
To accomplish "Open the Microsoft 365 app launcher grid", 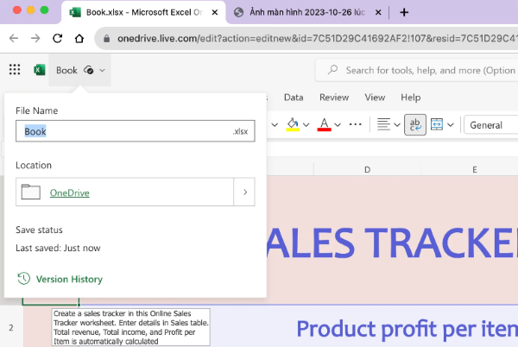I will tap(15, 70).
